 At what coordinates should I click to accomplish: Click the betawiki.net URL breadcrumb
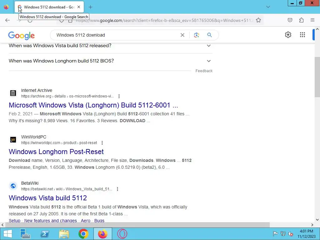pyautogui.click(x=67, y=189)
